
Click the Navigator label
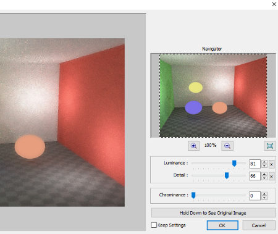pyautogui.click(x=212, y=49)
